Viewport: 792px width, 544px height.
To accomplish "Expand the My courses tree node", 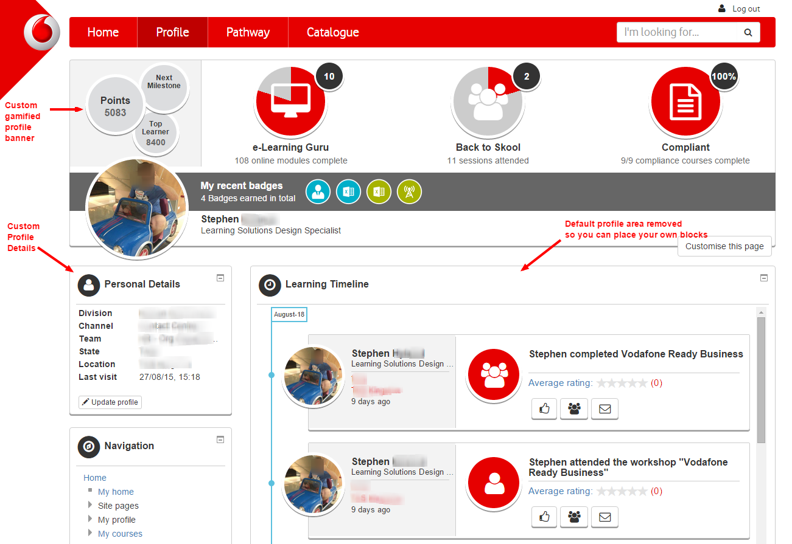I will [x=91, y=534].
